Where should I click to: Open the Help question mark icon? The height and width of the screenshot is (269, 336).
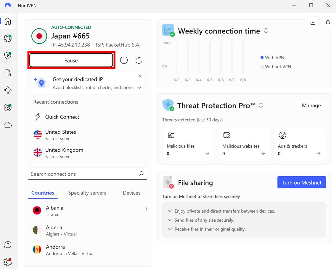8,244
